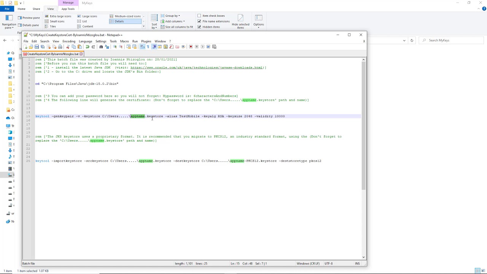Open the Language menu in Notepad++
487x274 pixels.
(85, 41)
